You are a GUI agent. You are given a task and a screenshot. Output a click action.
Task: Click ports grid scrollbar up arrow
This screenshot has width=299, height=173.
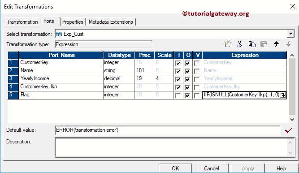click(x=292, y=55)
